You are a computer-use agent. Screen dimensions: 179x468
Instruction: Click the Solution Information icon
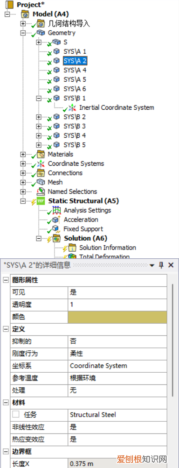[x=72, y=248]
